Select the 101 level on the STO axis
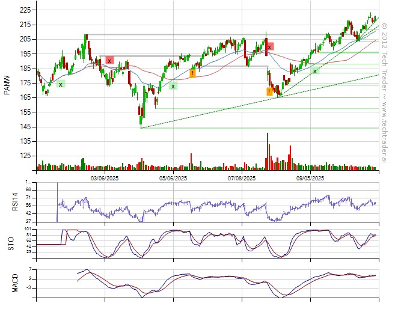This screenshot has width=395, height=309. click(x=28, y=230)
